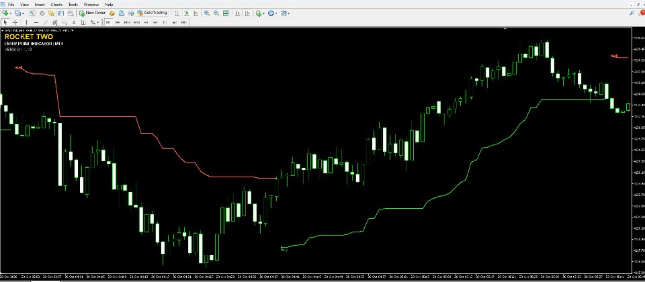The height and width of the screenshot is (282, 645).
Task: Open the Profiles icon
Action: point(17,13)
